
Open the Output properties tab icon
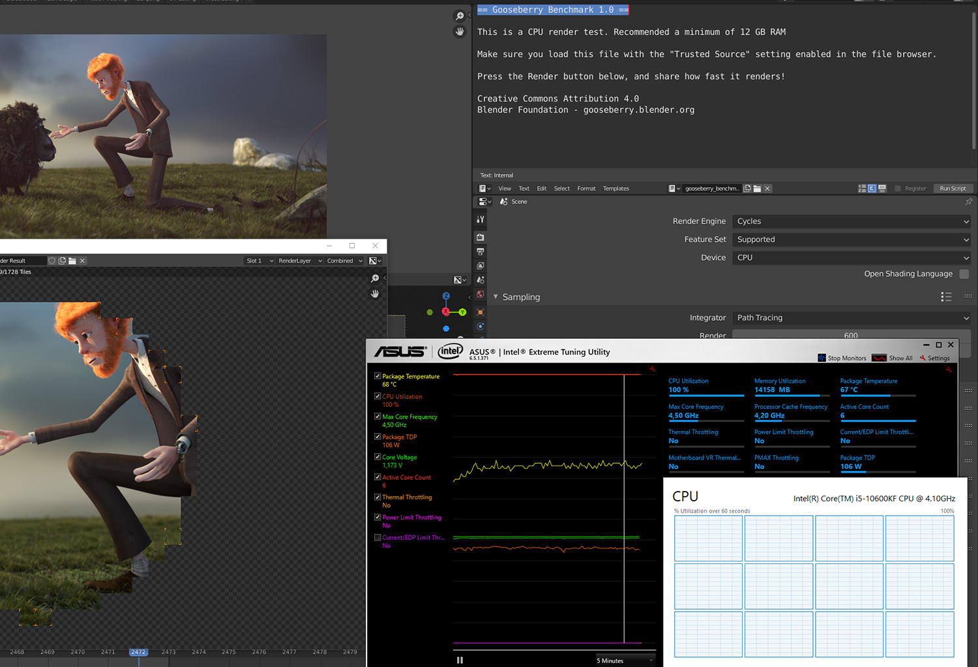(481, 252)
